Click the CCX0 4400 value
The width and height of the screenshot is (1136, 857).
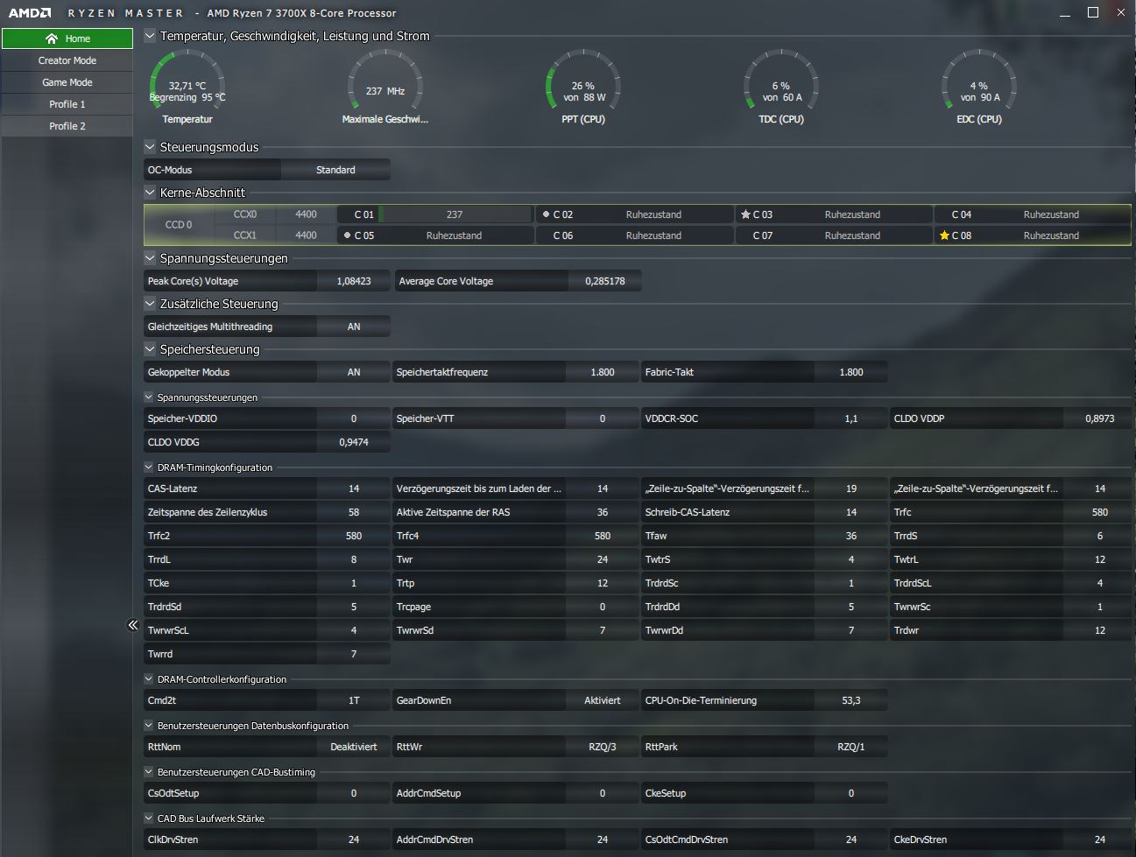306,214
